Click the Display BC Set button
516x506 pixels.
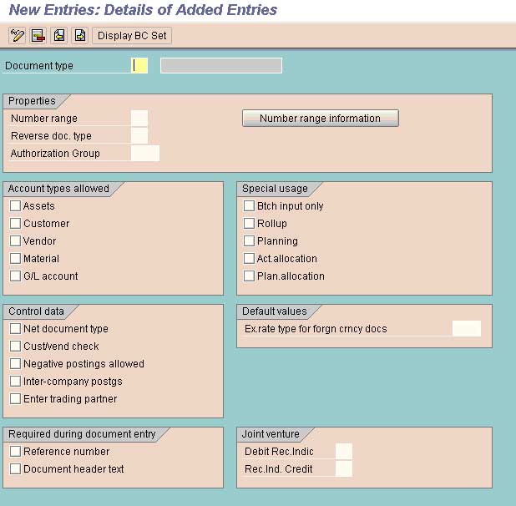132,36
